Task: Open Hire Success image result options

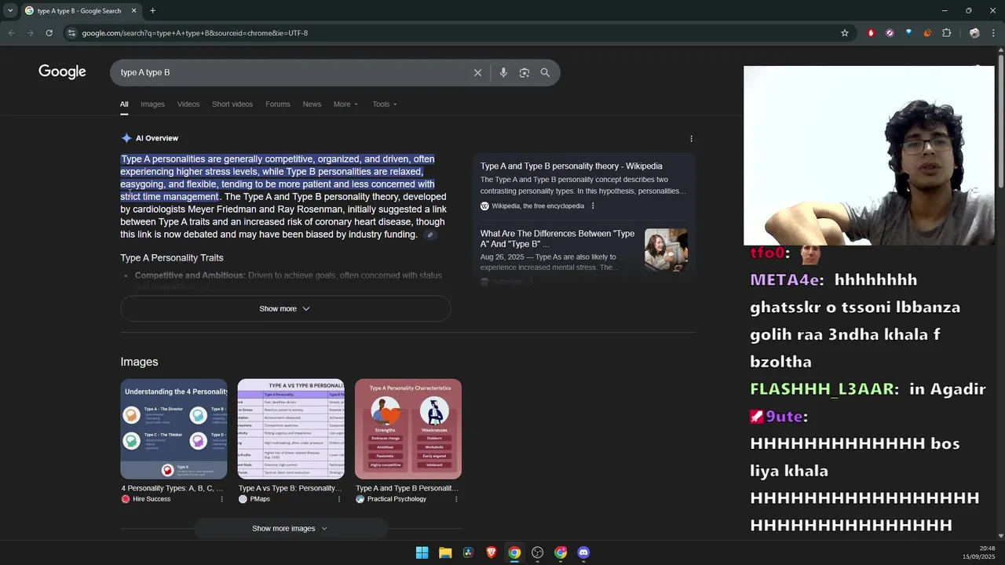Action: pyautogui.click(x=221, y=499)
